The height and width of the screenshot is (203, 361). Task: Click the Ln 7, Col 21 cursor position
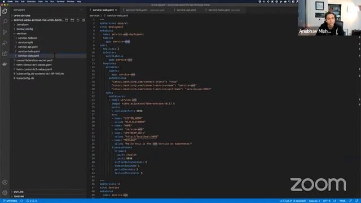(x=292, y=201)
